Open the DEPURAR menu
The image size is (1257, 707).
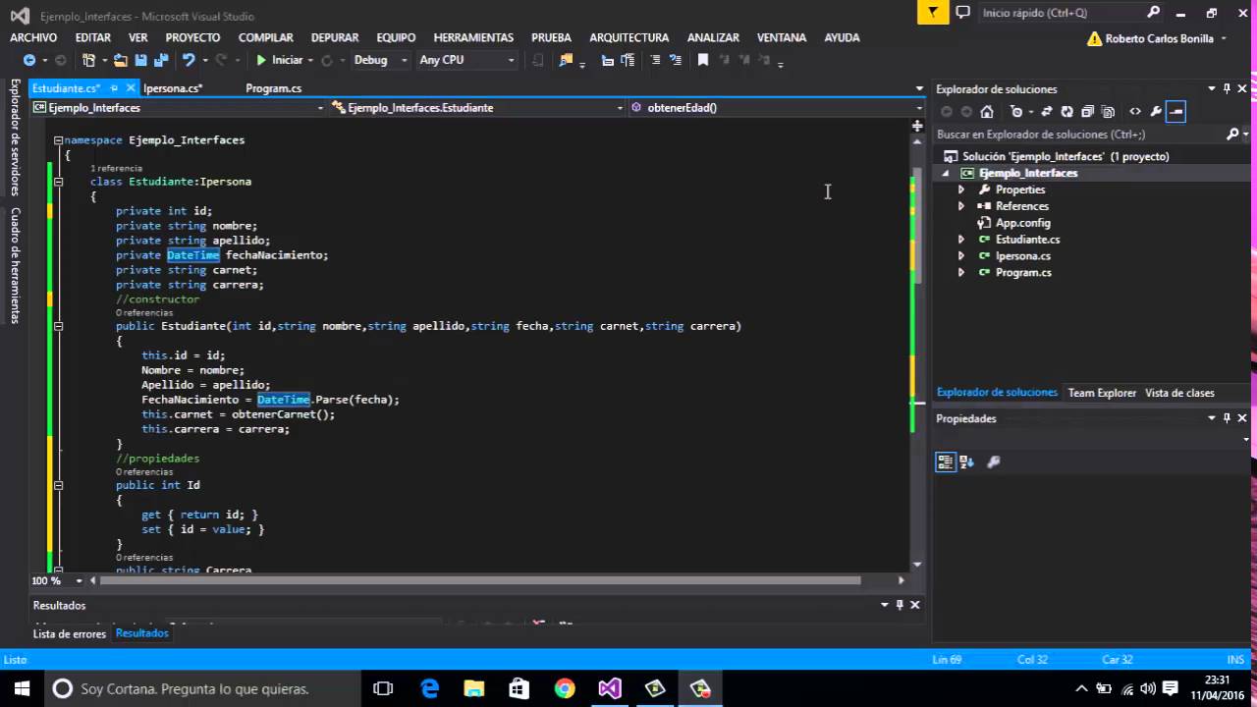click(335, 37)
